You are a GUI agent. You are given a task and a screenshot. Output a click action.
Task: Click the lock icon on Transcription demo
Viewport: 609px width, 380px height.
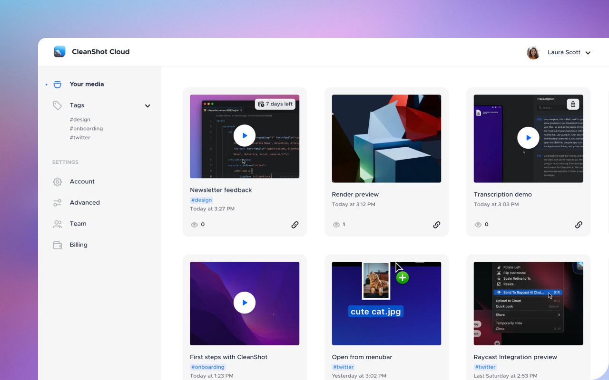point(573,104)
